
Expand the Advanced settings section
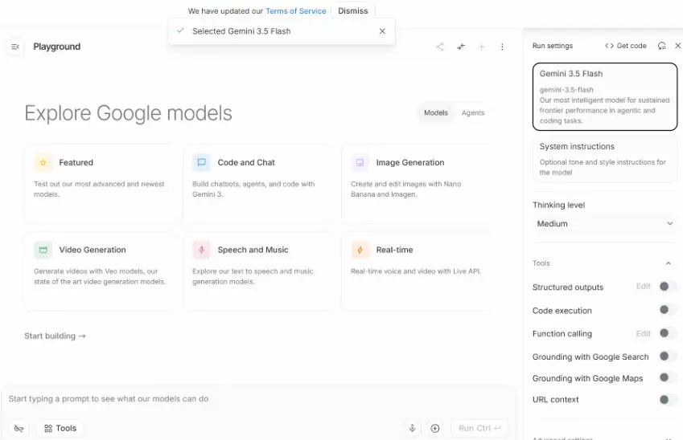click(605, 437)
